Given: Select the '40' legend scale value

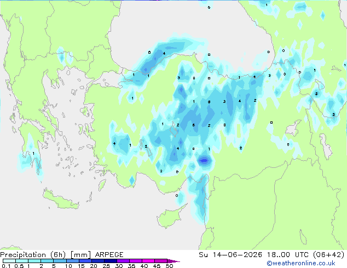Looking at the screenshot, I should (144, 266).
